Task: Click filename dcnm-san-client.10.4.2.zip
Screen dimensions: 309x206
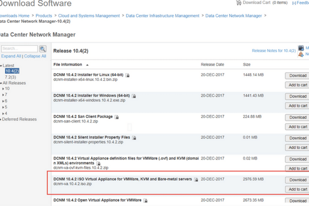Action: coord(76,121)
